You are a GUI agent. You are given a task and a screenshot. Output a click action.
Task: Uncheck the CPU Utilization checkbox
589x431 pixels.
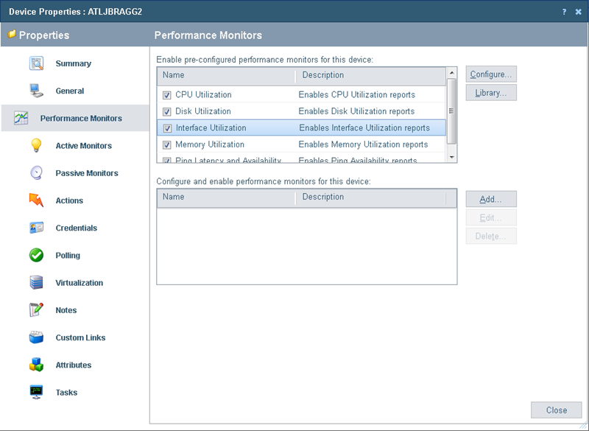(166, 94)
